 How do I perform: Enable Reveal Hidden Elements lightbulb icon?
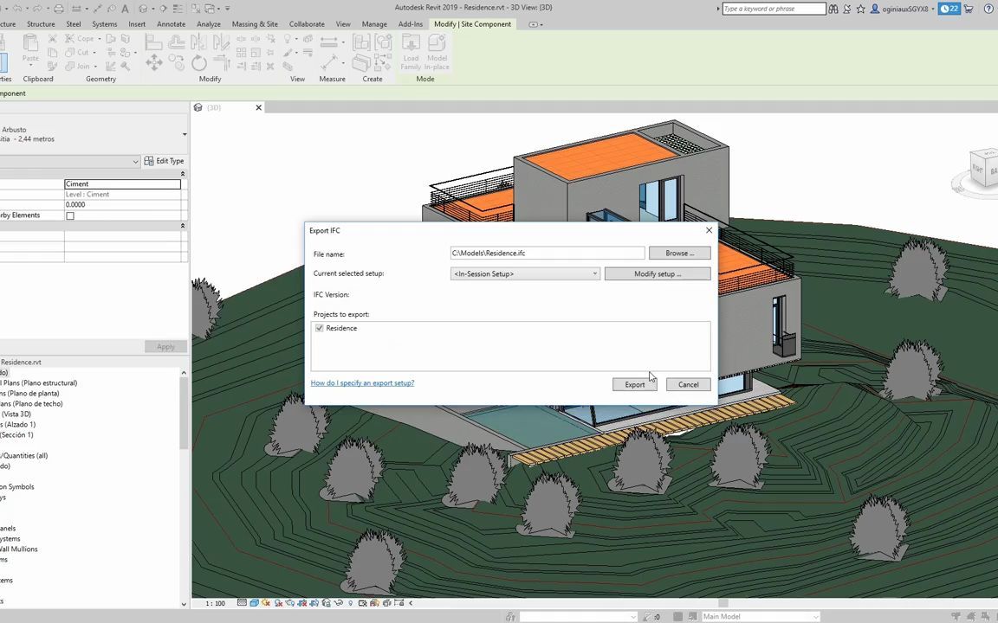coord(350,603)
